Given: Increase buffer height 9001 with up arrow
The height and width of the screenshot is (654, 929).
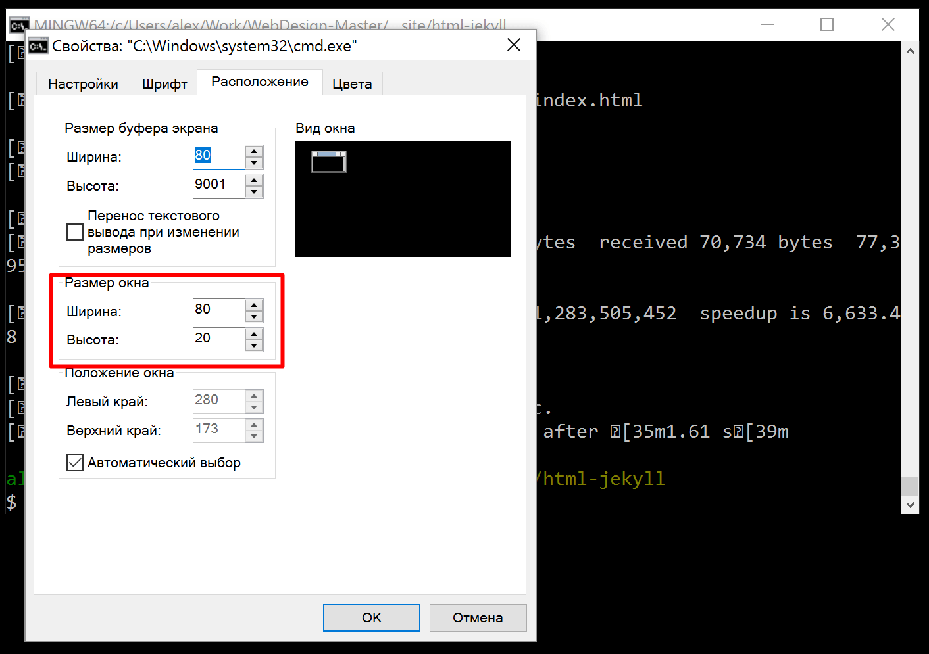Looking at the screenshot, I should (254, 180).
